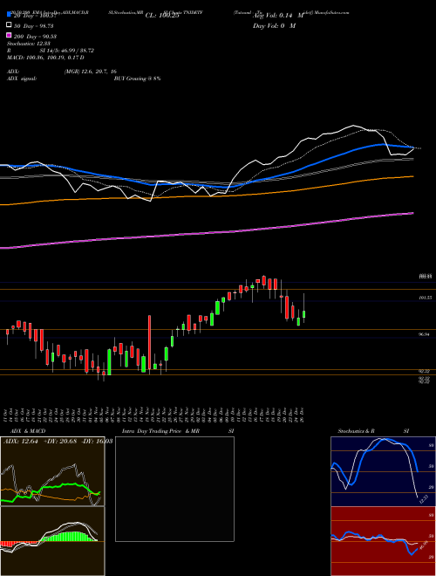Click the 'ADX & MACD' panel title

point(28,431)
